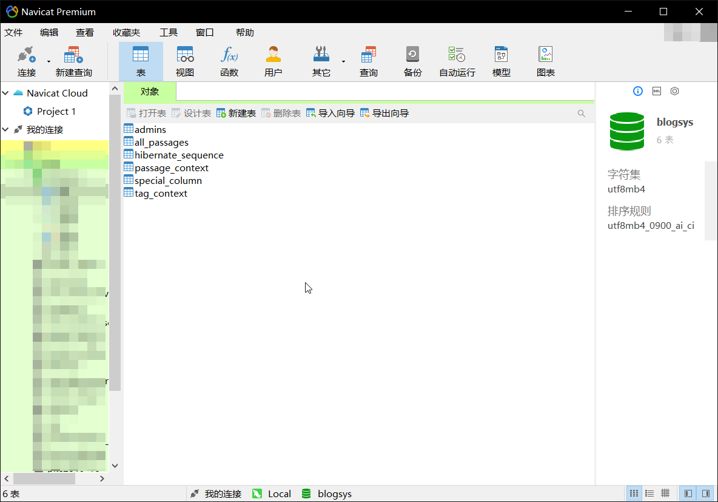Viewport: 718px width, 502px height.
Task: Launch the 导出向导 export wizard
Action: point(384,114)
